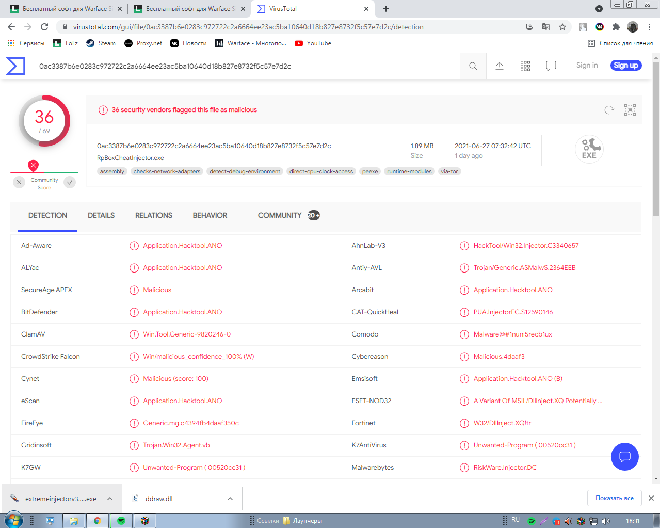Expand options for extremeinjectorv3 download
The height and width of the screenshot is (528, 660).
click(x=110, y=499)
